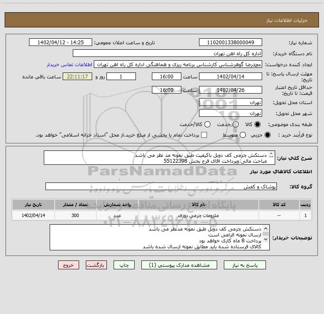Click the توضیحات خریدار text area
Screen dimensions: 324x314
[x=160, y=237]
